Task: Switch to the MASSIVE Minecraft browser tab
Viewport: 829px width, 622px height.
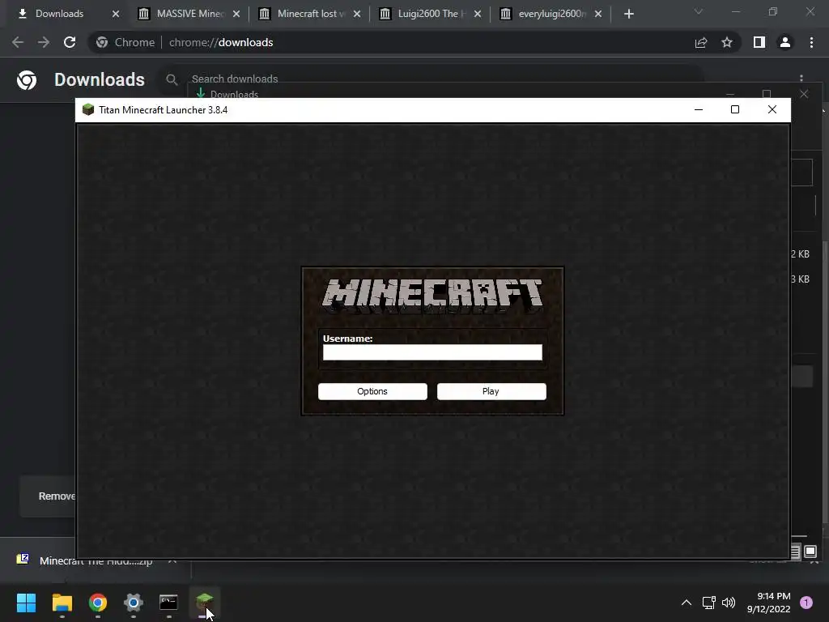Action: pos(189,14)
